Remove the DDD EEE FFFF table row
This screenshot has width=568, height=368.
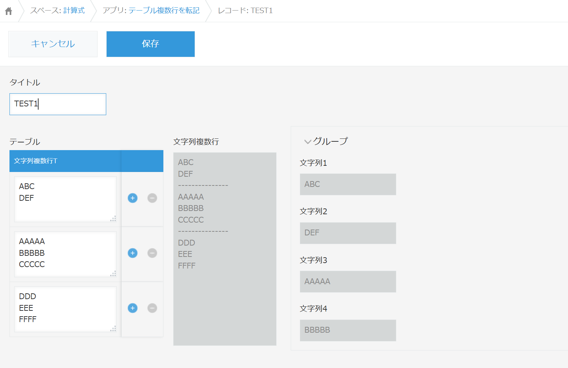point(152,308)
